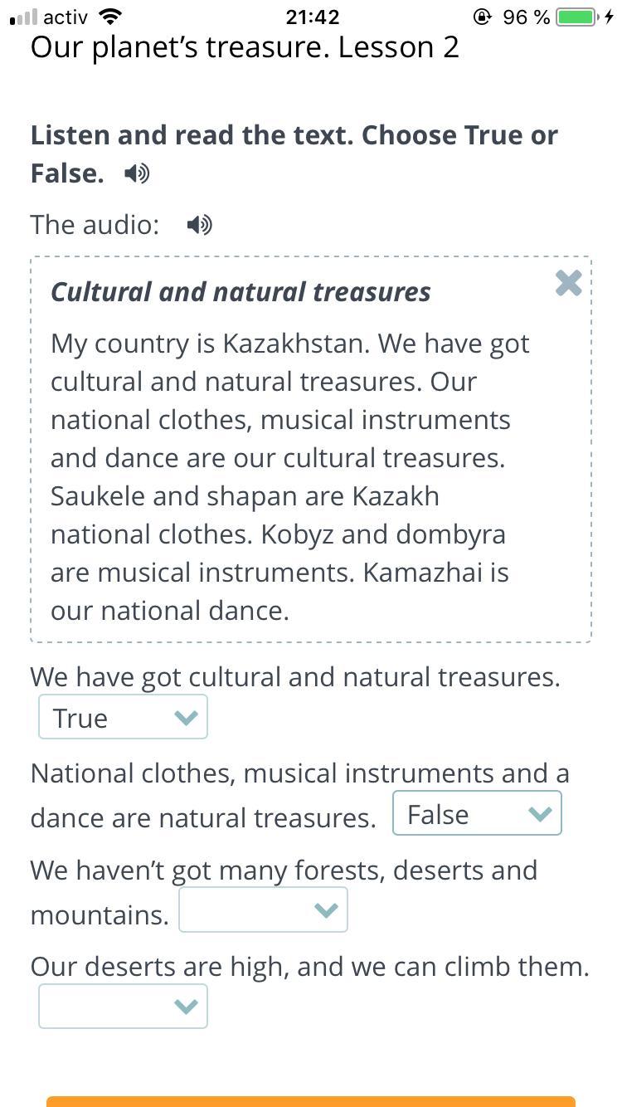Tap the 21:42 clock in status bar
622x1107 pixels.
(x=312, y=17)
